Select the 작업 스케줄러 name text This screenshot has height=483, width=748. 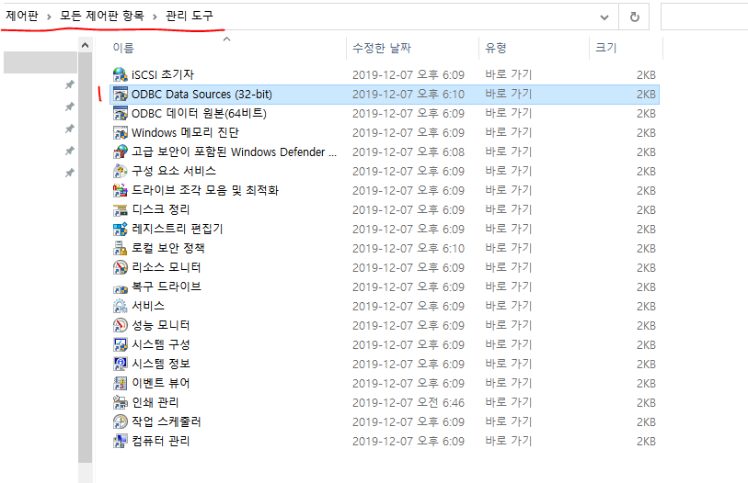coord(166,422)
